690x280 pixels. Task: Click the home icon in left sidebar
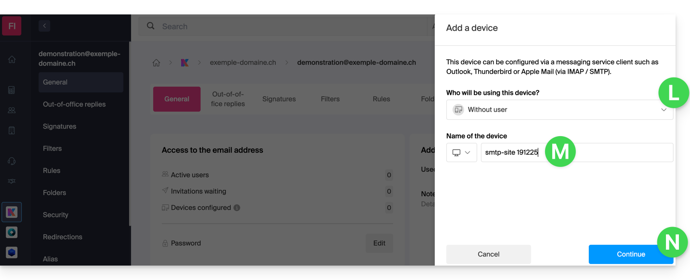coord(12,60)
